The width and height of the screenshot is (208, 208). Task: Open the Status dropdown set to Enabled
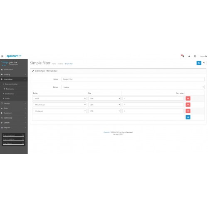pos(133,87)
